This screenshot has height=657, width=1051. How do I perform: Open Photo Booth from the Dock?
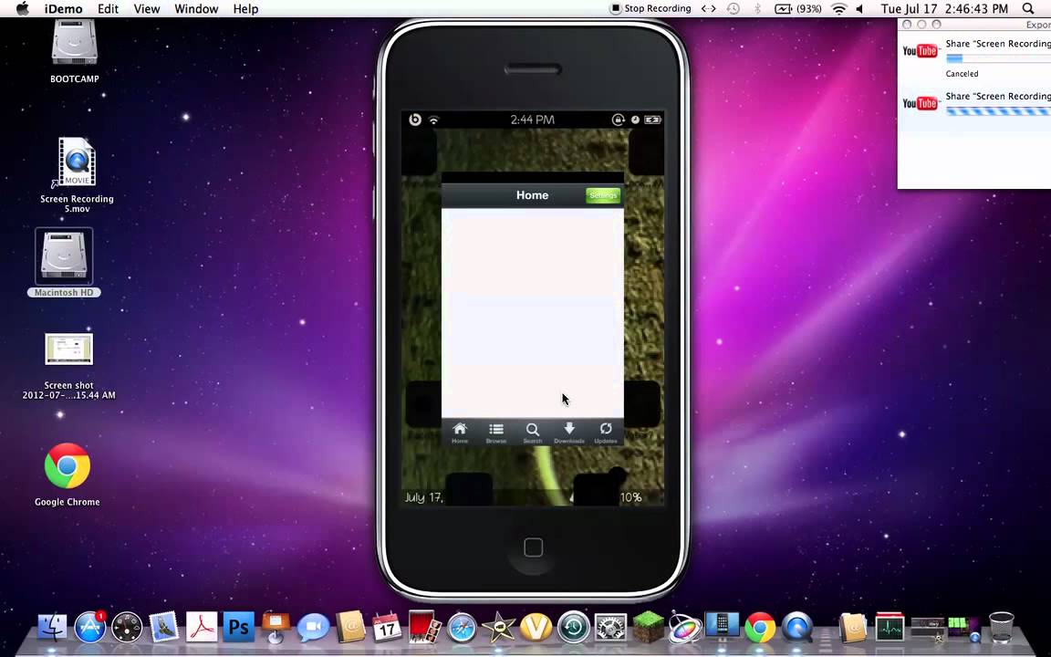pos(424,628)
